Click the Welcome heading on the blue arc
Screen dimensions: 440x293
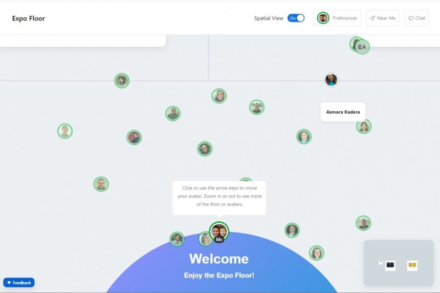[x=219, y=259]
